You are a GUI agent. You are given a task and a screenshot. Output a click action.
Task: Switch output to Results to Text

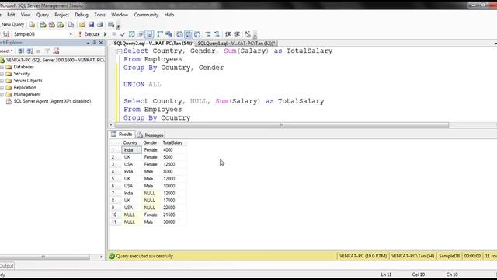179,34
